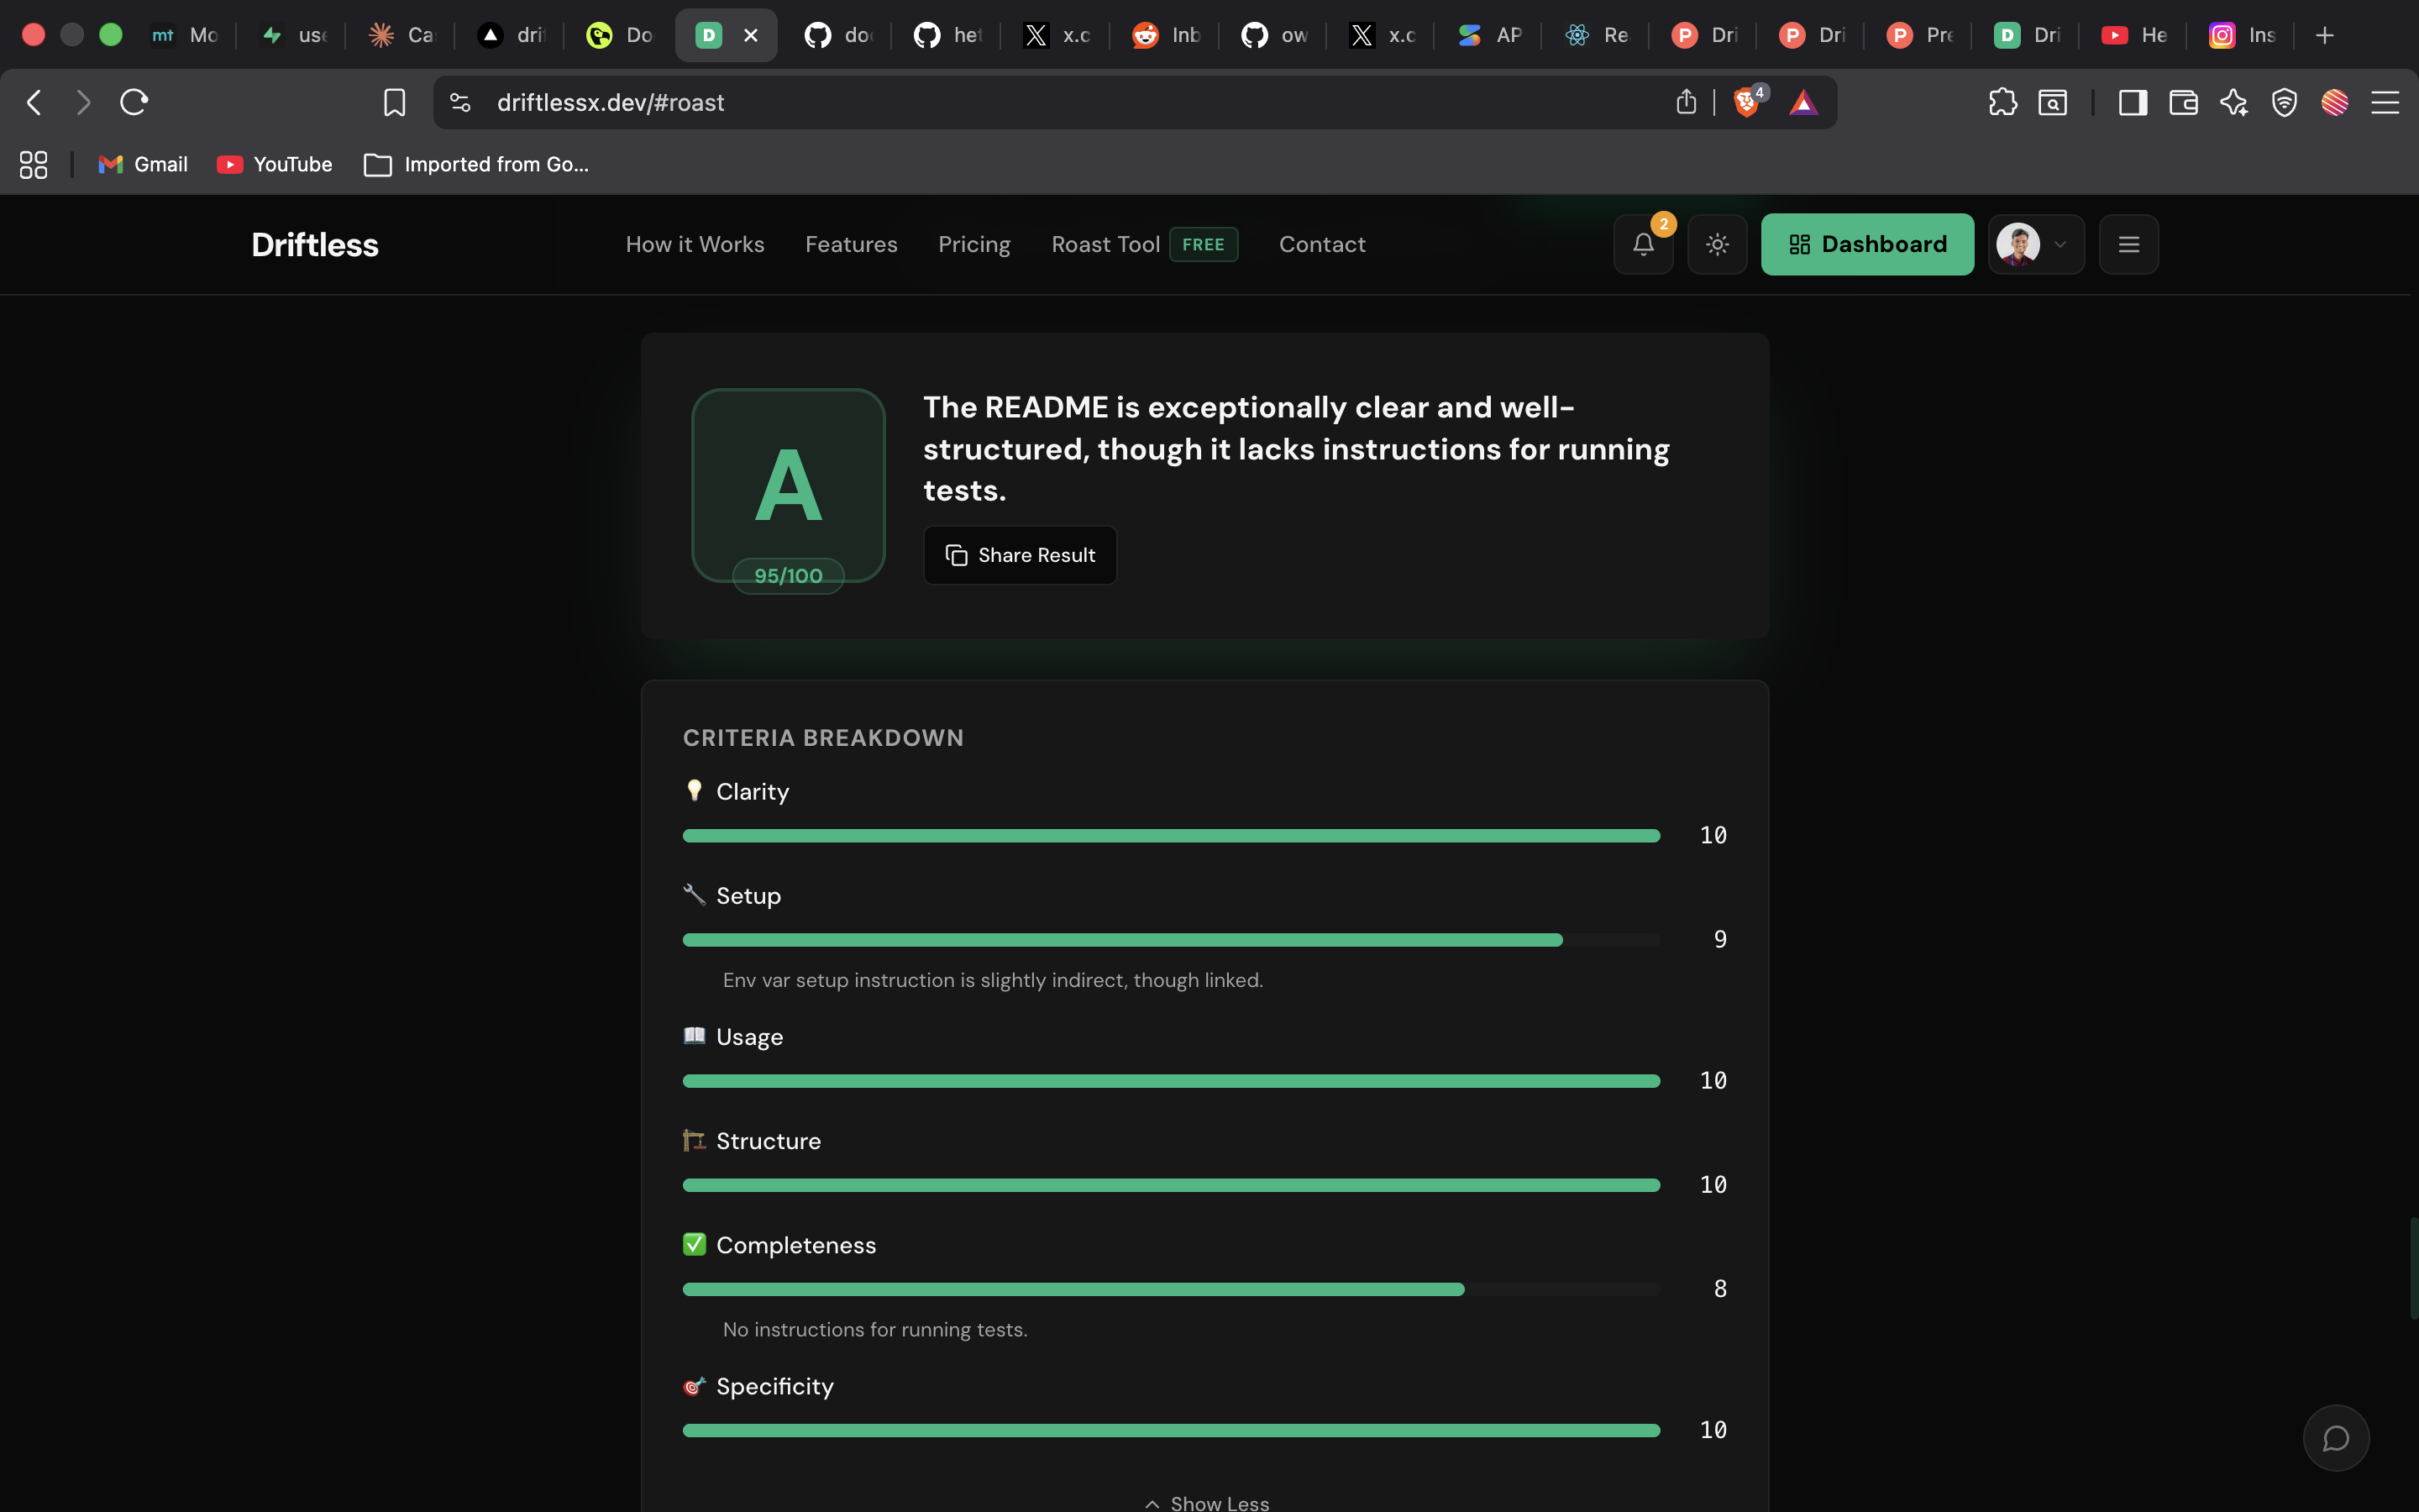Click the Completeness score progress bar

coord(1171,1290)
